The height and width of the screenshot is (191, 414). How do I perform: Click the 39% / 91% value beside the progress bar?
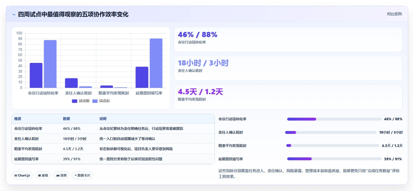(393, 159)
